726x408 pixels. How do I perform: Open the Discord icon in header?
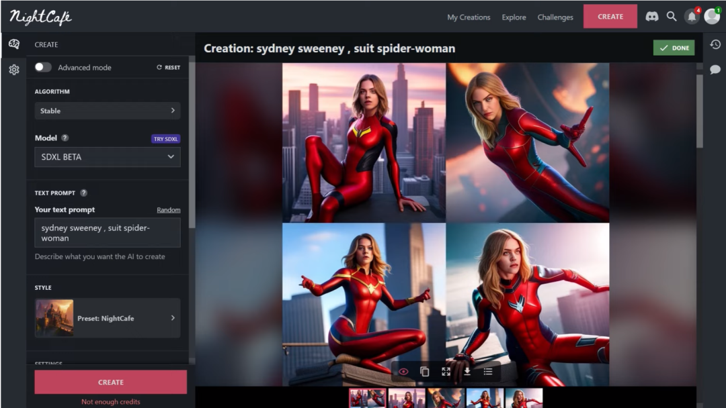pyautogui.click(x=651, y=17)
